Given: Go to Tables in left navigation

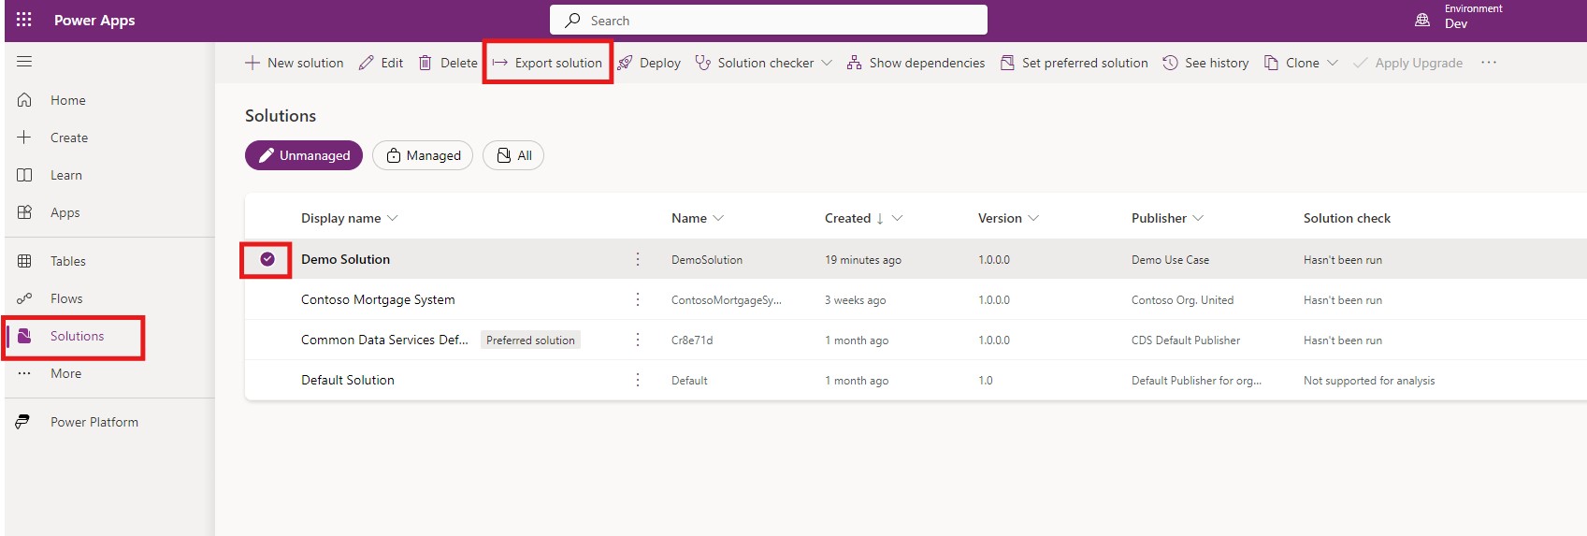Looking at the screenshot, I should pyautogui.click(x=67, y=261).
